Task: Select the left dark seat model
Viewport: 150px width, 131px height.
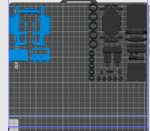Action: point(107,56)
